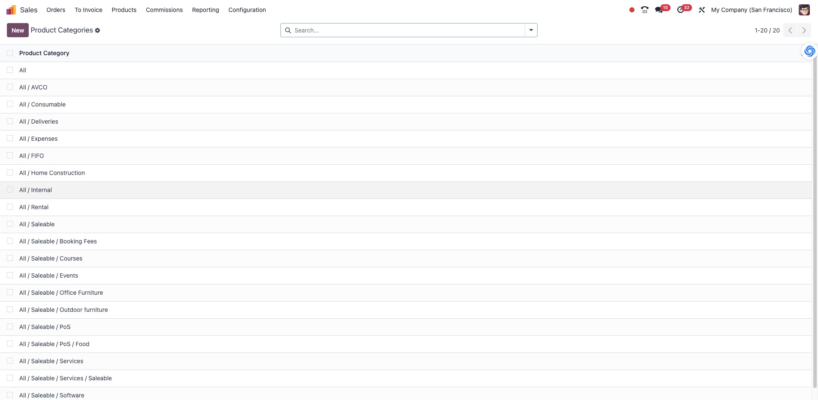Click the red recording status dot
818x400 pixels.
click(x=632, y=10)
